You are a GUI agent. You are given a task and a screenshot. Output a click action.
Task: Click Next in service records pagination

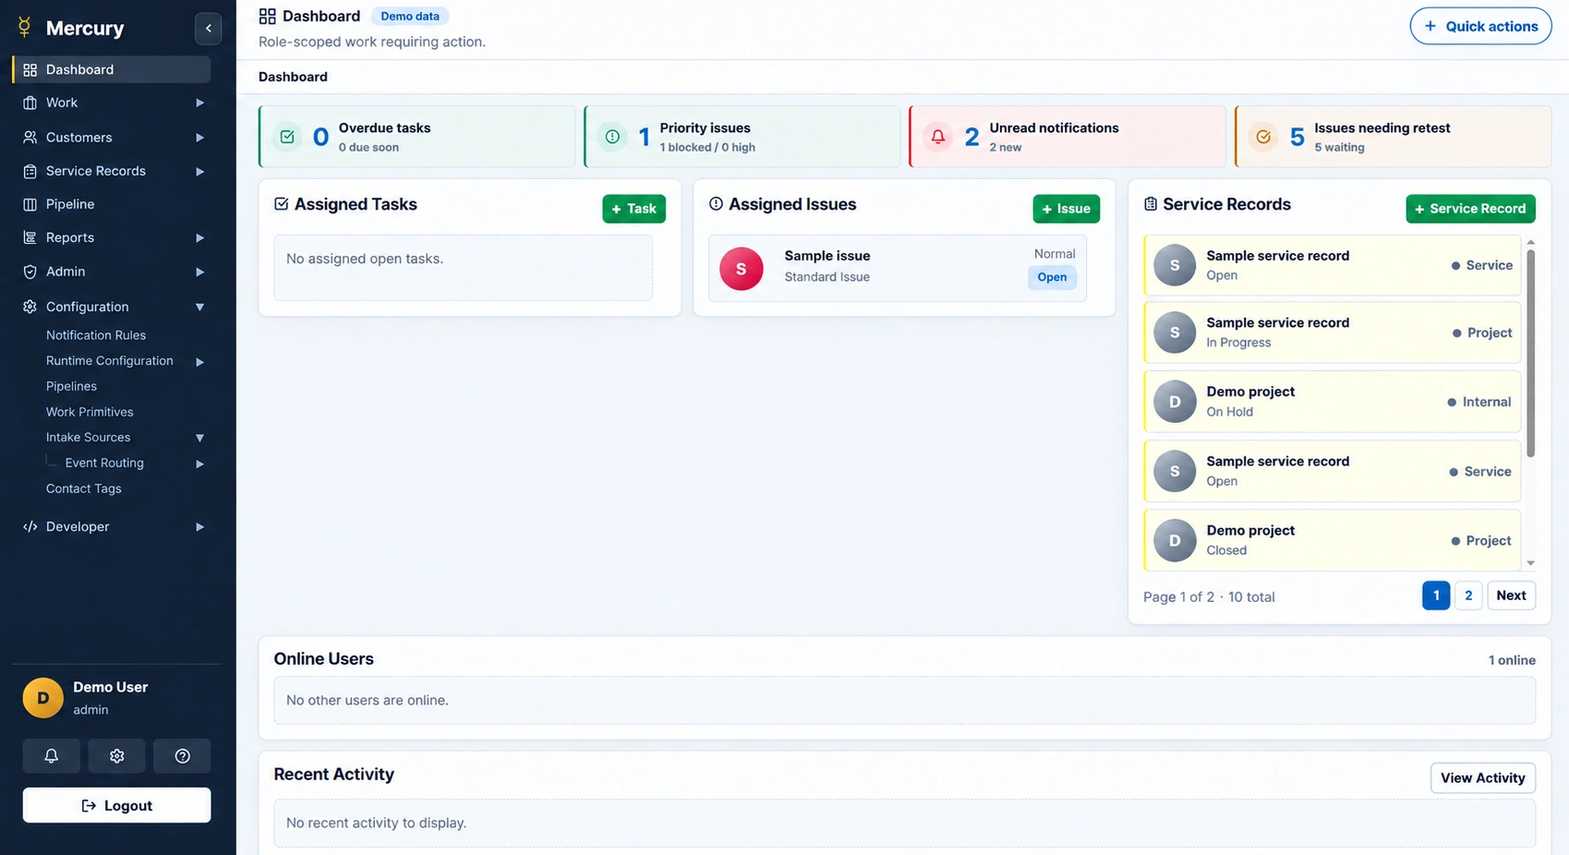point(1511,596)
